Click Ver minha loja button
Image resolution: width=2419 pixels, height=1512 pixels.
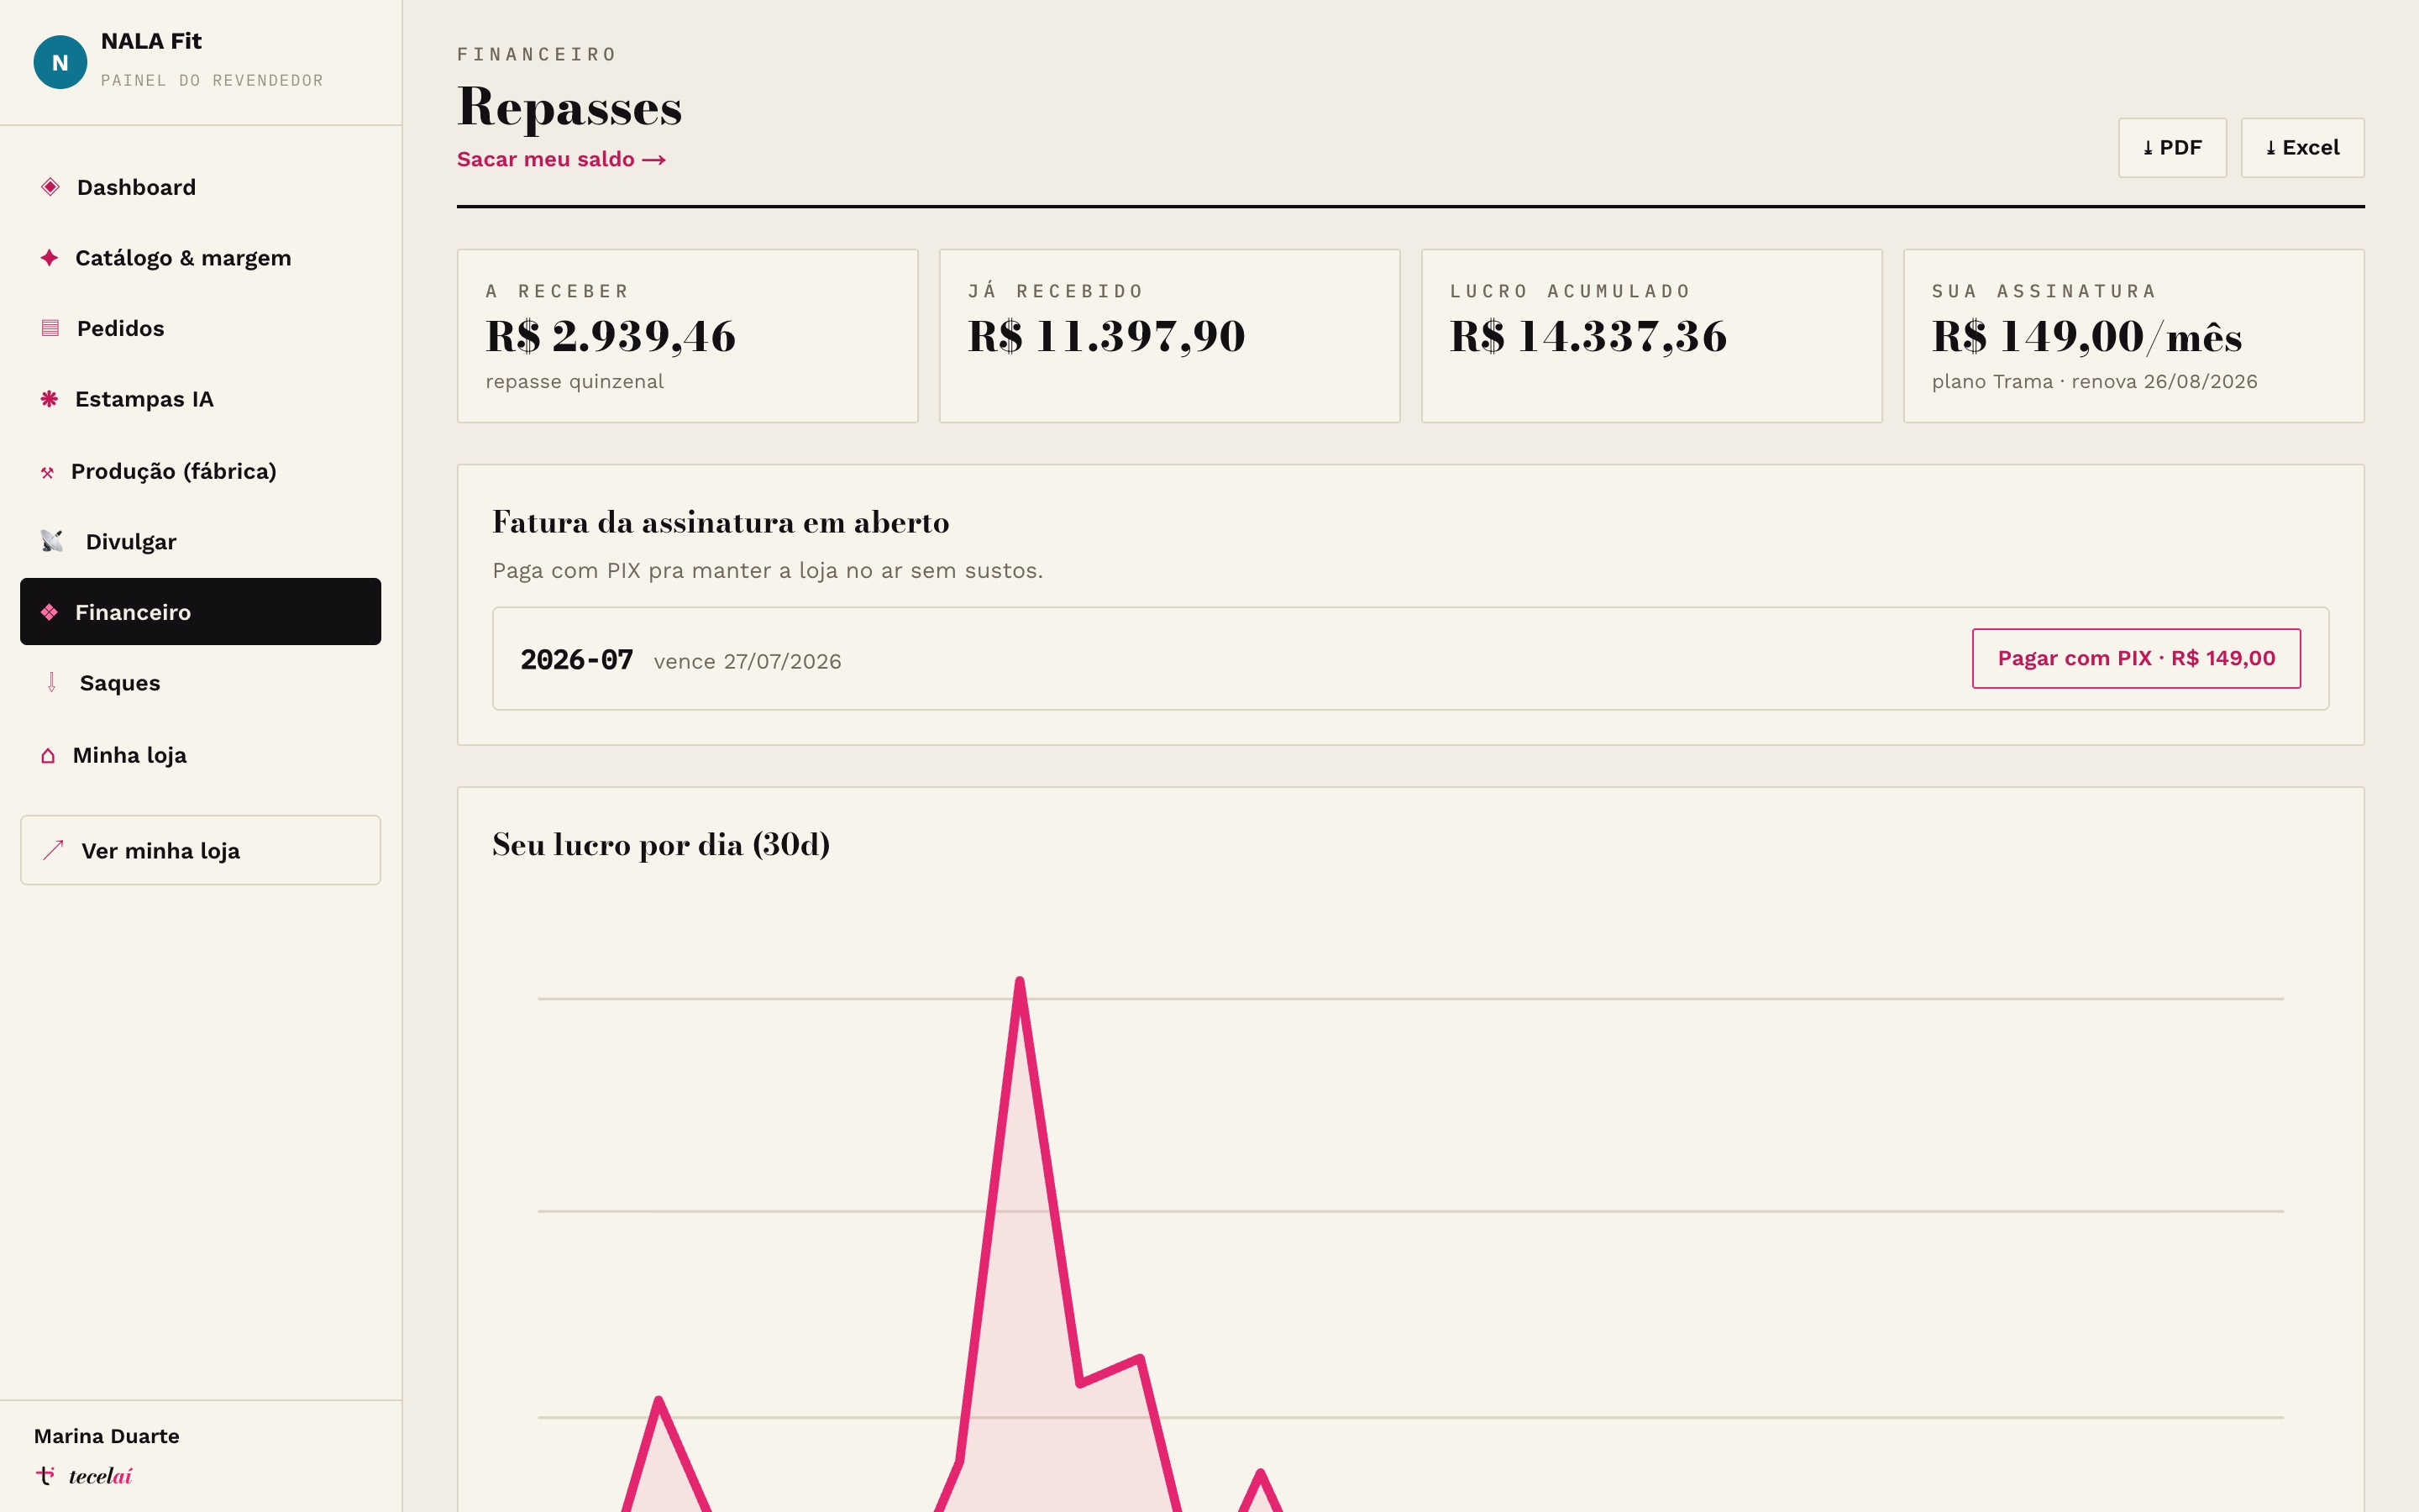point(200,850)
